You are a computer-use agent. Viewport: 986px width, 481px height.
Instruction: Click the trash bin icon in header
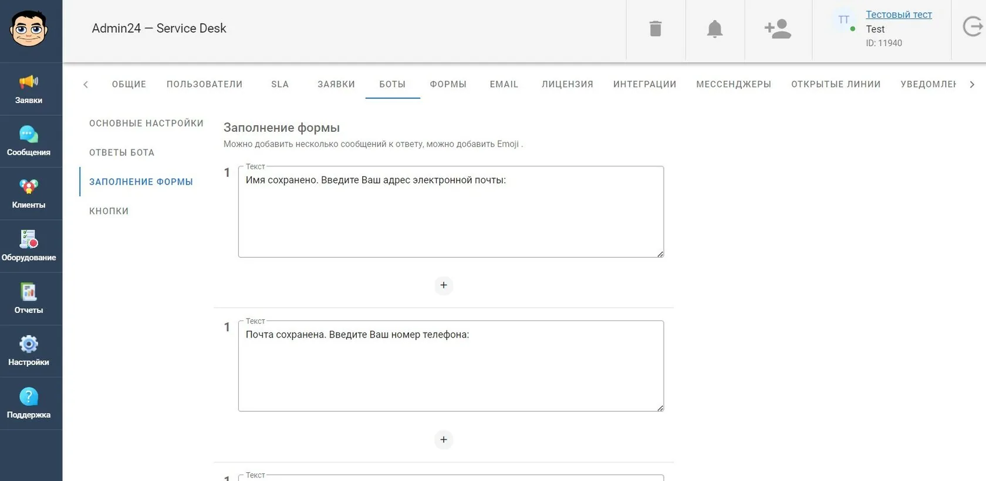tap(656, 29)
